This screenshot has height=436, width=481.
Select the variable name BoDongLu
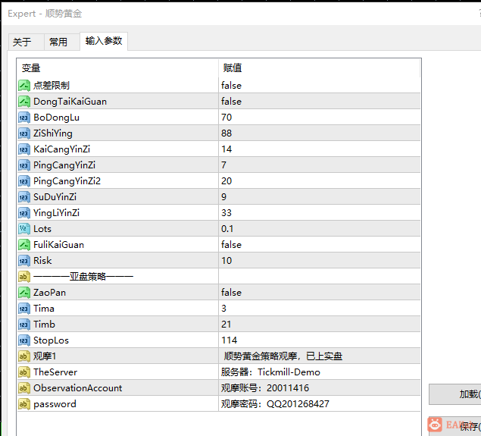57,118
